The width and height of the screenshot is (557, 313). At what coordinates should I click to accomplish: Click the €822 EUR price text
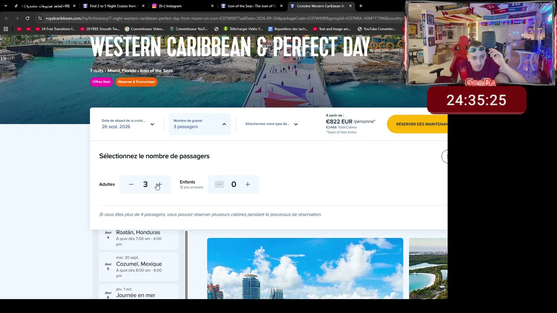pyautogui.click(x=339, y=121)
